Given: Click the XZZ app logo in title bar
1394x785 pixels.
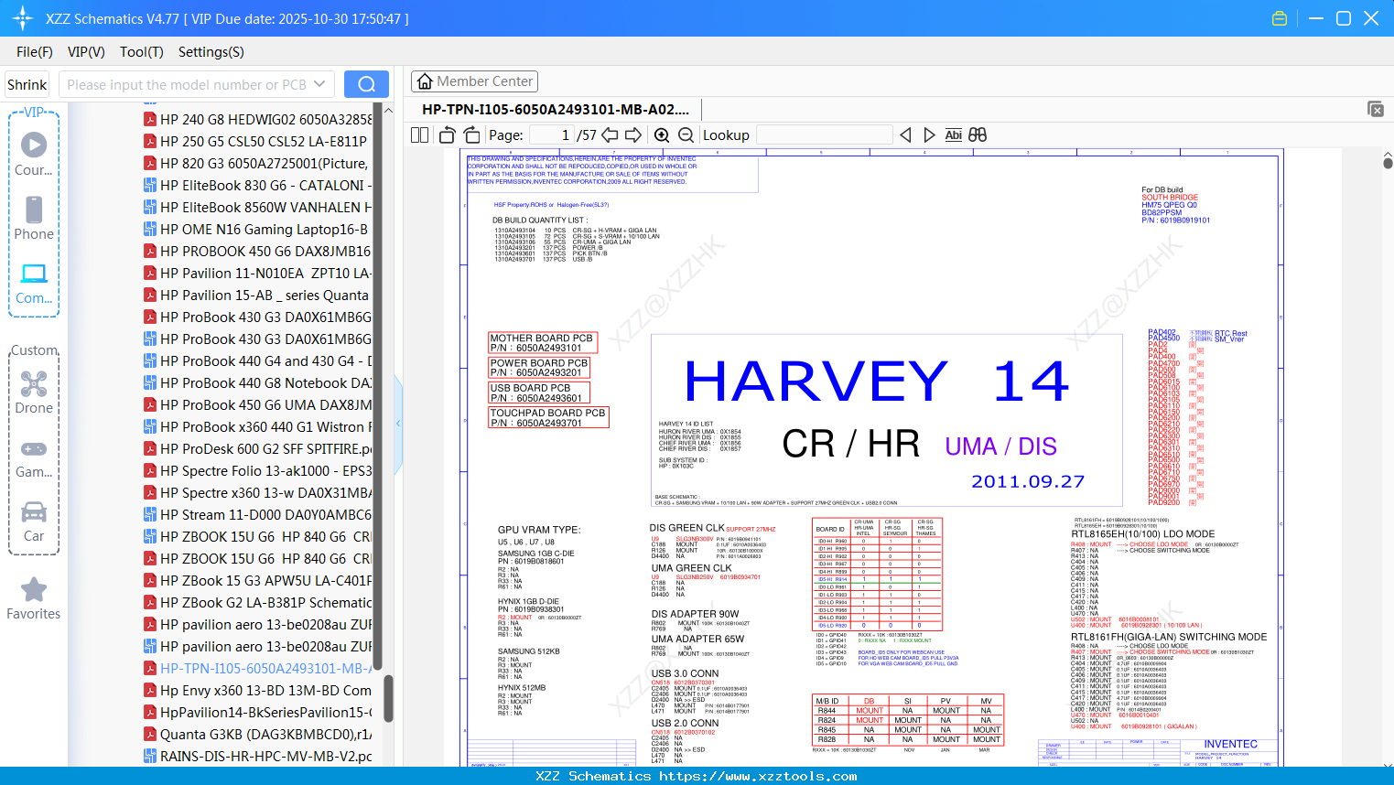Looking at the screenshot, I should point(22,18).
